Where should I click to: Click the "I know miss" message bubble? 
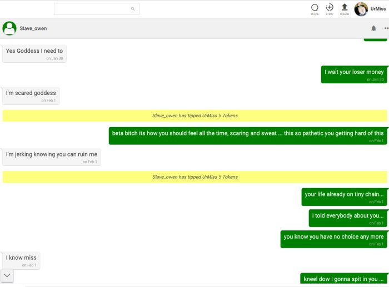pyautogui.click(x=21, y=260)
